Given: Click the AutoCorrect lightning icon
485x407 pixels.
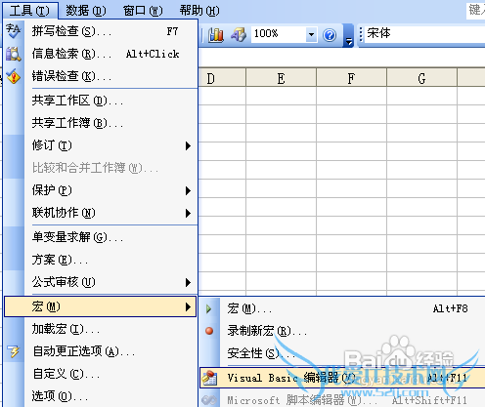Looking at the screenshot, I should click(14, 351).
